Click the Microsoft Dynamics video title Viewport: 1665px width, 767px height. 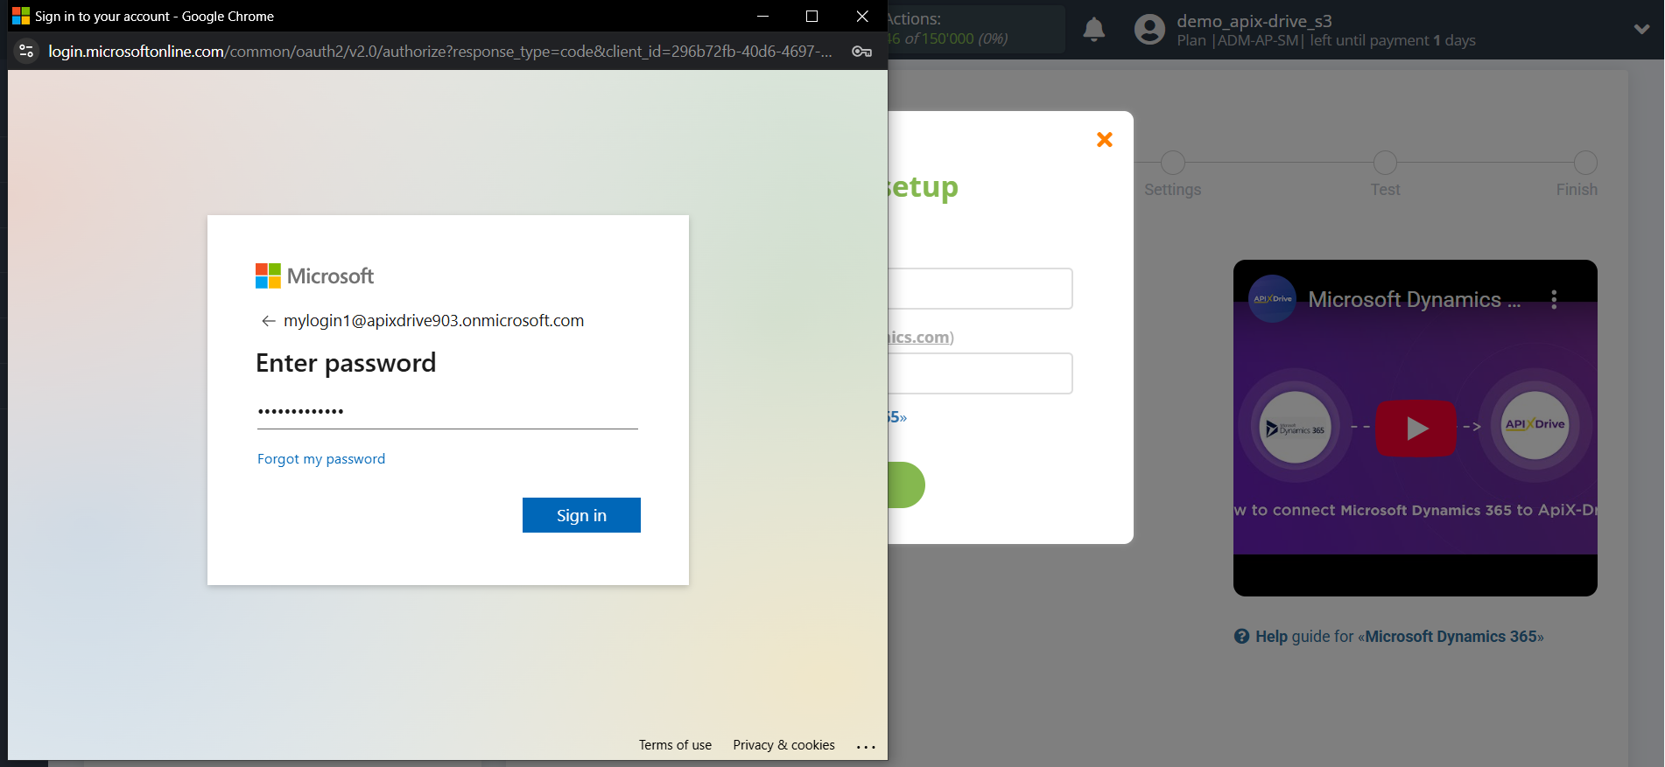tap(1414, 300)
